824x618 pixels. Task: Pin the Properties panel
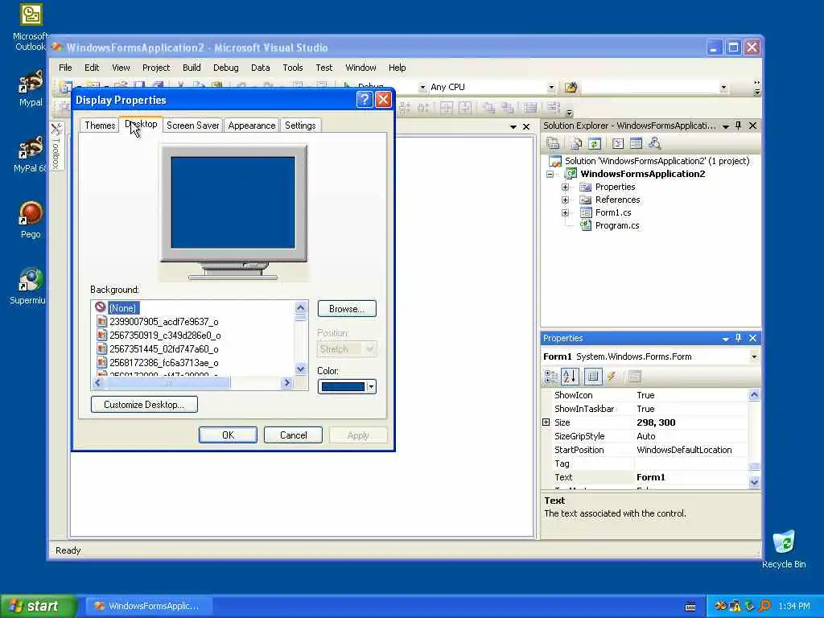[x=739, y=338]
